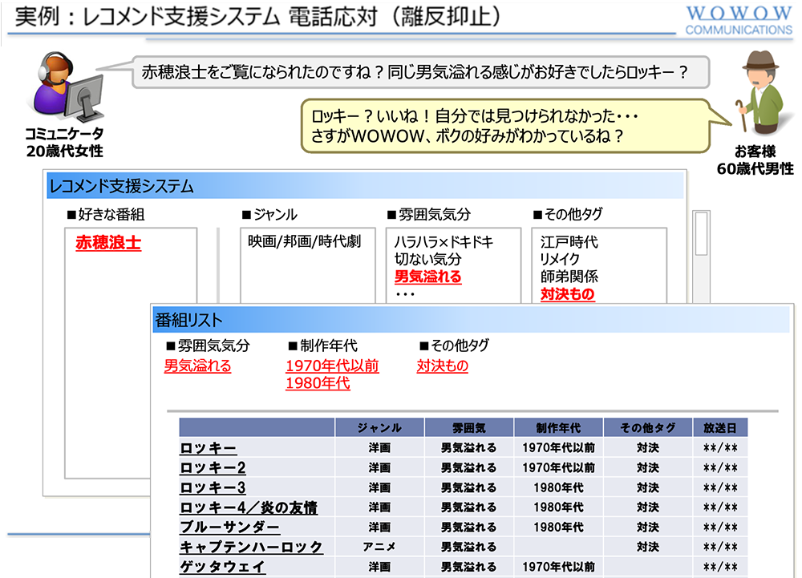Click the **/** broadcast date in ロッキー row

[x=720, y=448]
